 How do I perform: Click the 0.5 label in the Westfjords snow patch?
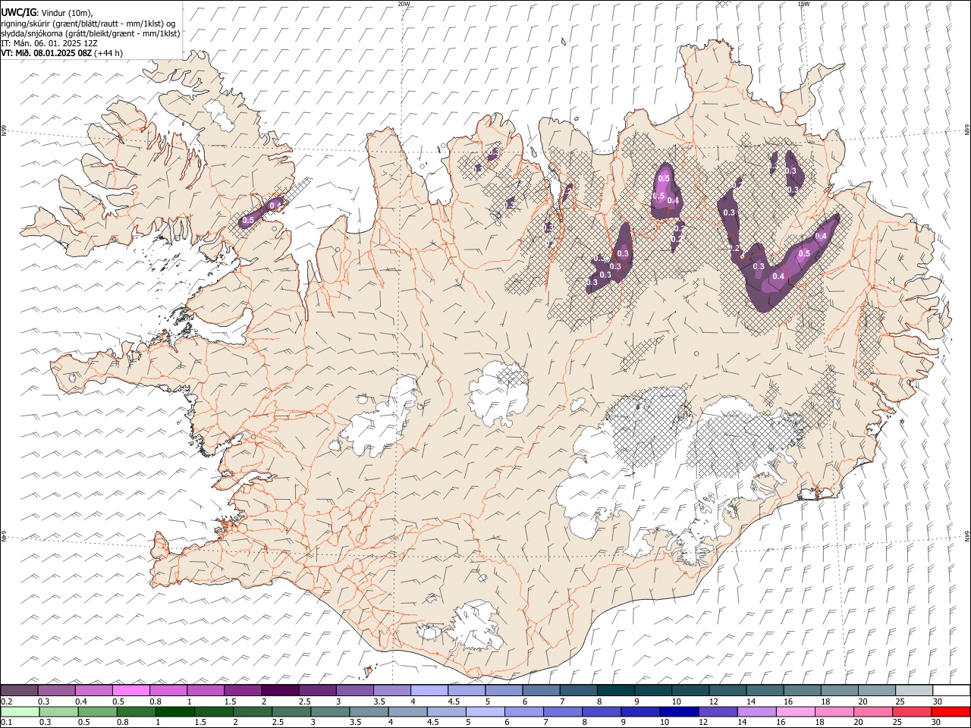(248, 221)
